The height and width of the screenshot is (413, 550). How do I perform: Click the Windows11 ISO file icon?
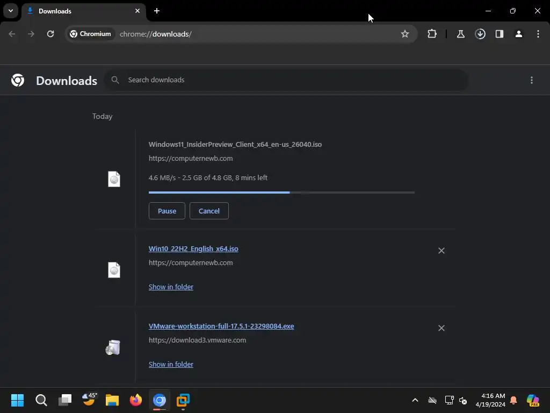114,179
